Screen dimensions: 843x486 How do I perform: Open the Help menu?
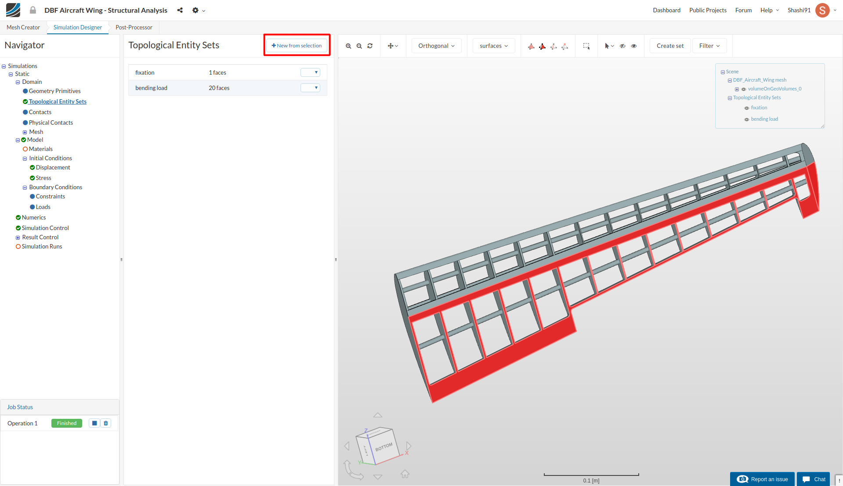click(x=770, y=10)
